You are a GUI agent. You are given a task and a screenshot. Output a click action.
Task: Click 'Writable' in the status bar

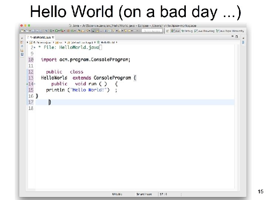pyautogui.click(x=117, y=194)
